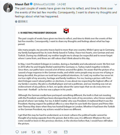The width and height of the screenshot is (120, 135).
Task: Click the 14小时 timestamp
Action: [61, 4]
